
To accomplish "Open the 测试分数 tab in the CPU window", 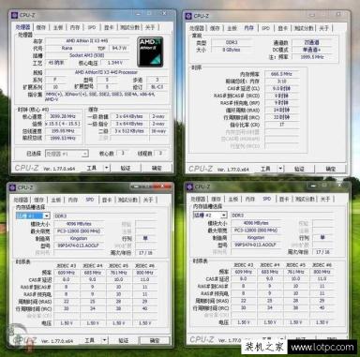I will coord(129,27).
